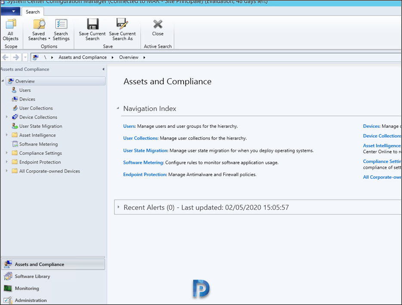Expand the Asset Intelligence tree node

(7, 135)
